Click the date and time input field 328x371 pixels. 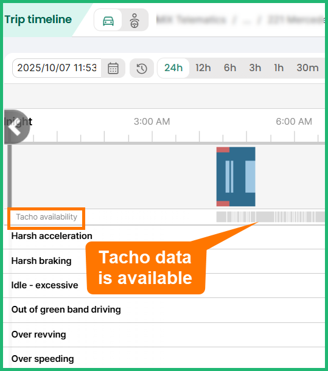57,68
